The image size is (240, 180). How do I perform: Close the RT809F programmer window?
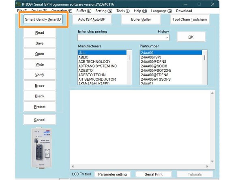[212, 4]
